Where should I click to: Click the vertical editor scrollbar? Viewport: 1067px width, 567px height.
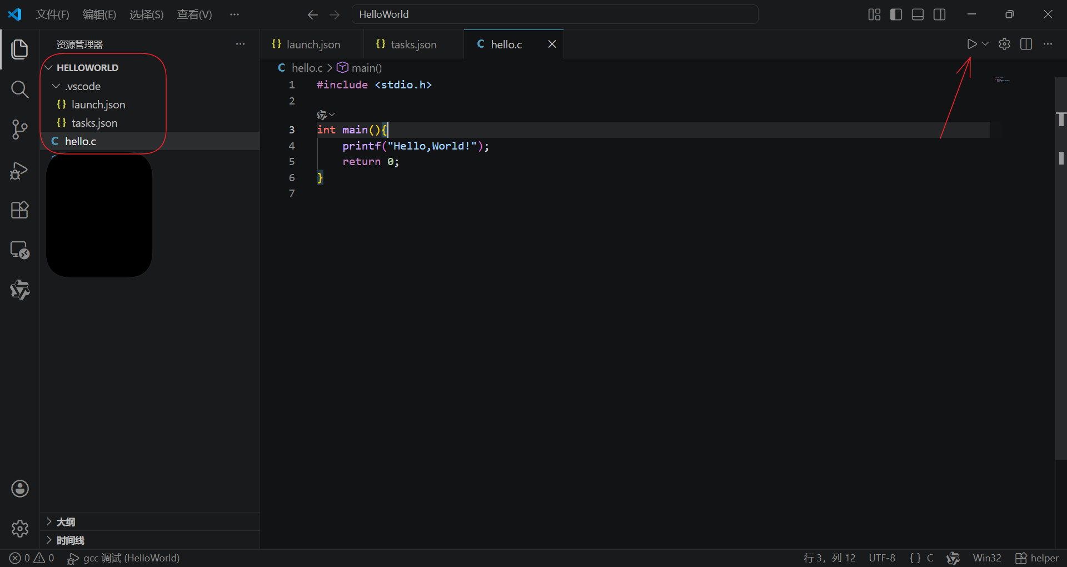point(1061,268)
